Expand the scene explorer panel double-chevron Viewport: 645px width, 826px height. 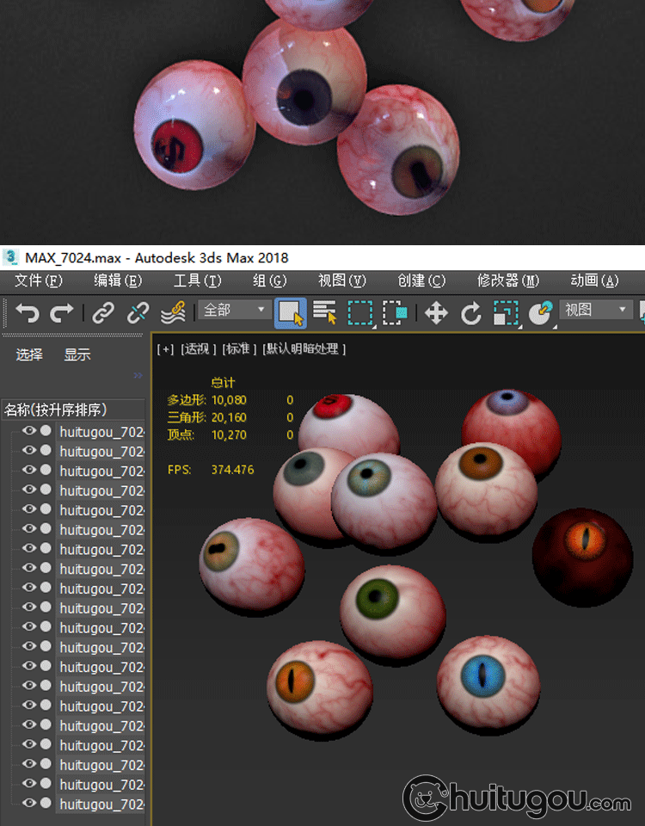coord(138,375)
